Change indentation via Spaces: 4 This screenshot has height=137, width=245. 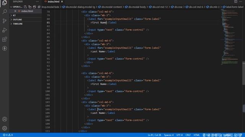click(x=168, y=135)
